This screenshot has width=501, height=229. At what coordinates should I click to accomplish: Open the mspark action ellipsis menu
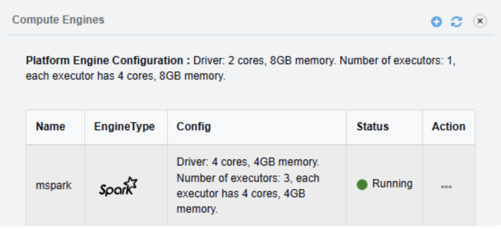[447, 186]
